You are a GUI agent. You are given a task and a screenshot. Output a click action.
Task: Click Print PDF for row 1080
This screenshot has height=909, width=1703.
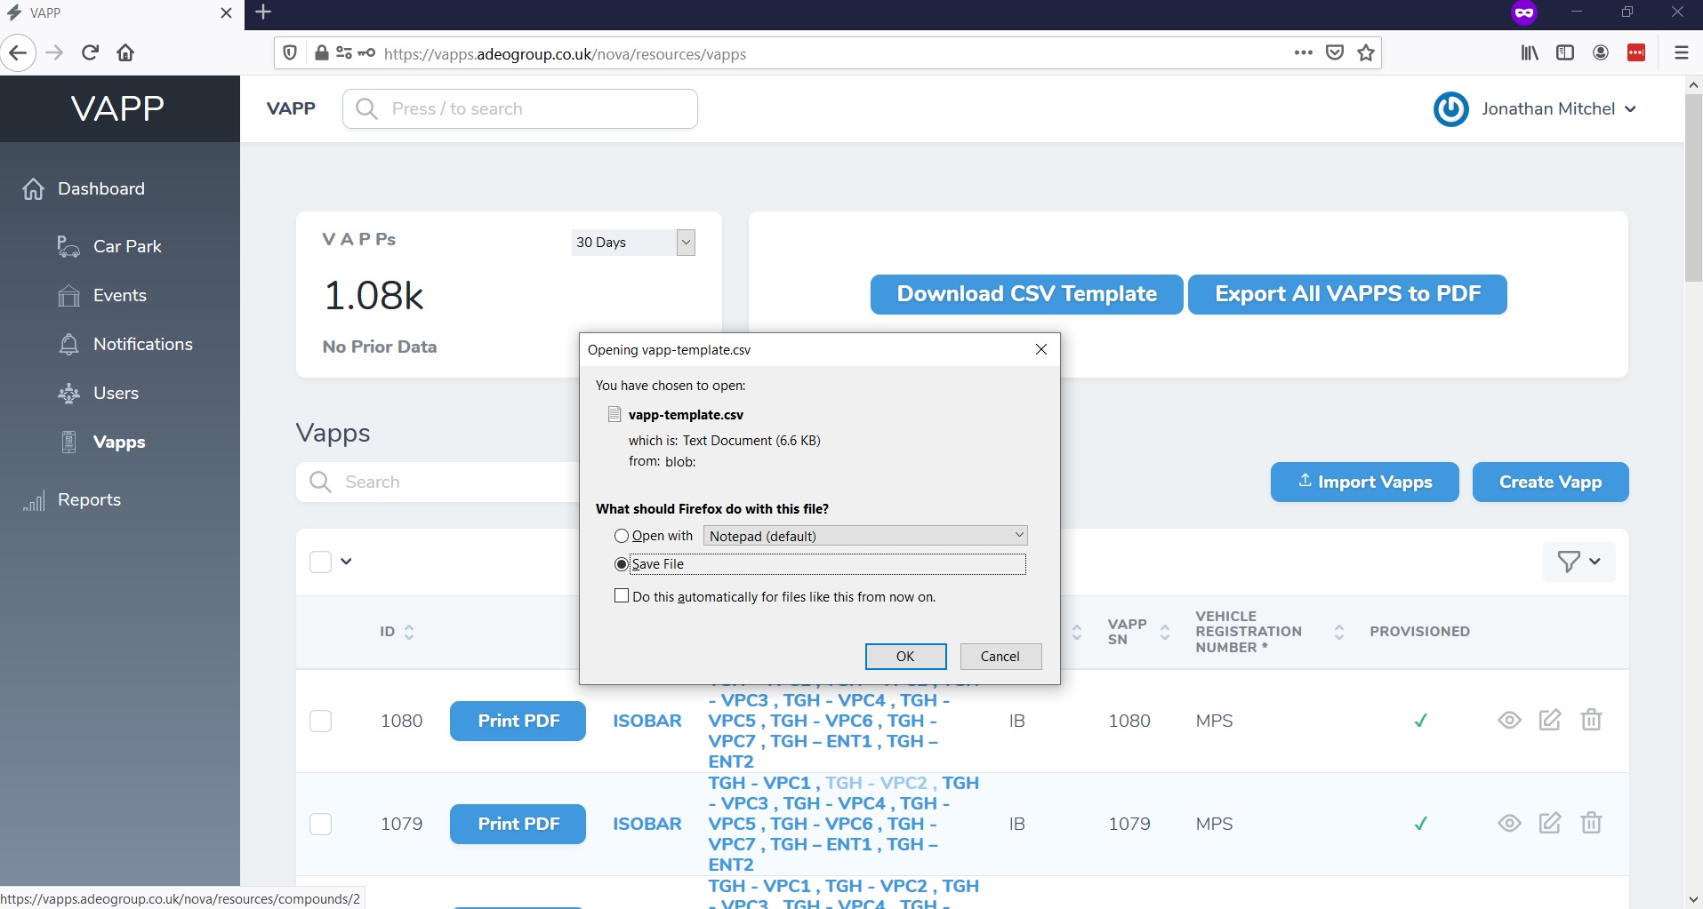pos(518,721)
